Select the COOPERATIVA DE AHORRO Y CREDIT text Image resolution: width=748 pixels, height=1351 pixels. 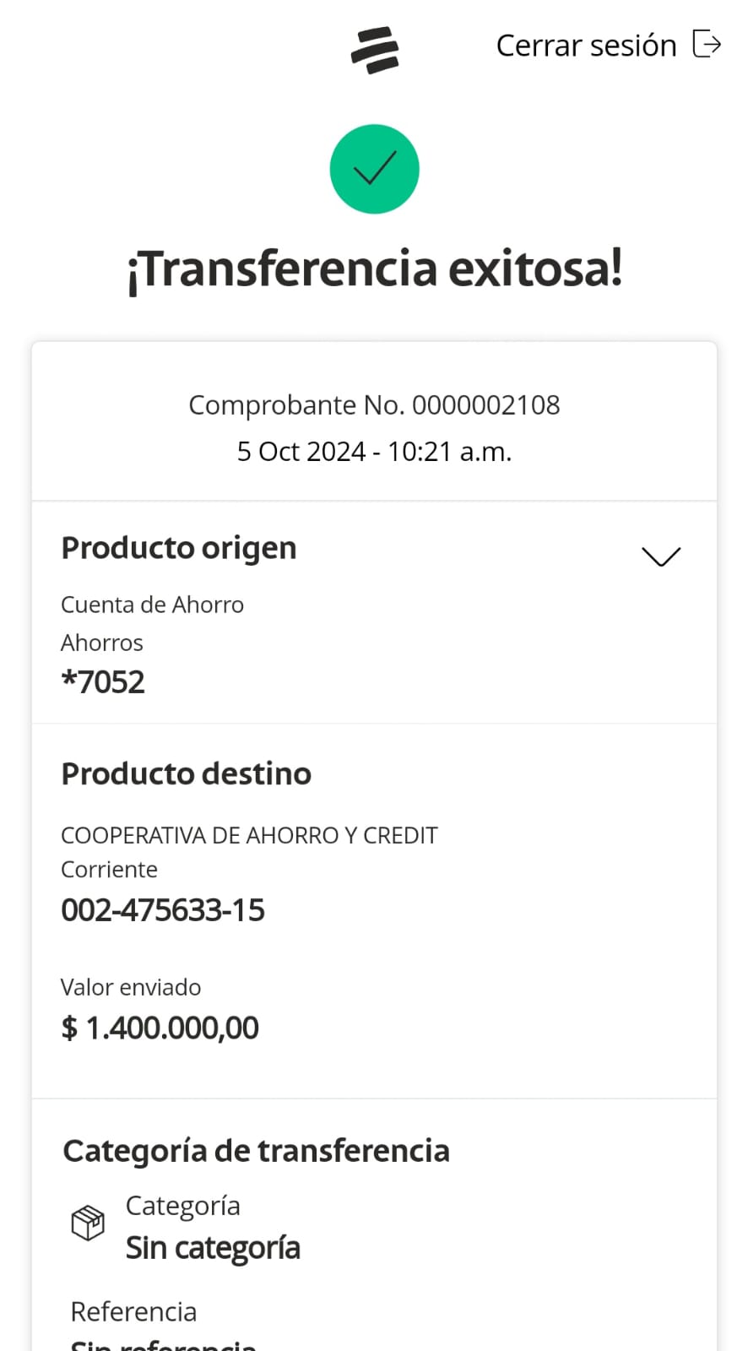point(249,835)
